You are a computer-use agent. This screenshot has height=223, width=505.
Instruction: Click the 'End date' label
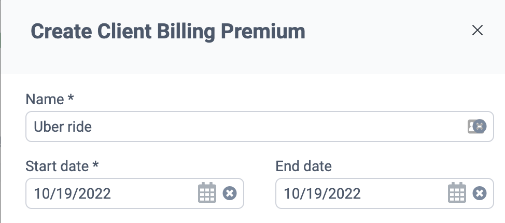point(304,166)
